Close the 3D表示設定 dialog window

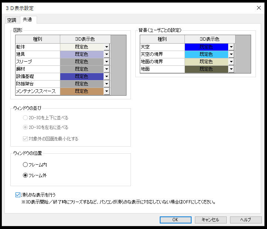click(259, 7)
